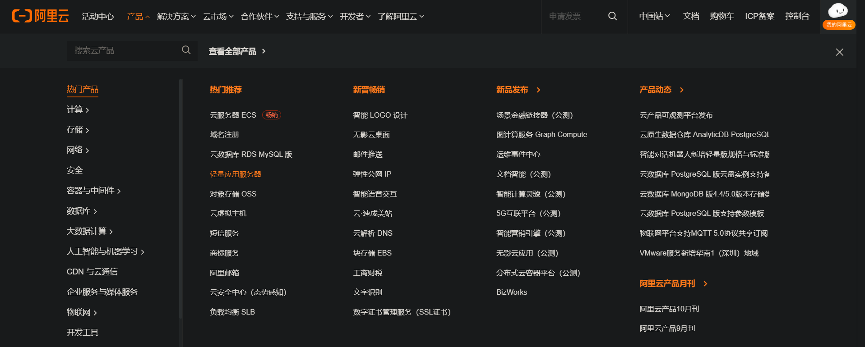Expand 人工智能与机器学习 category
The height and width of the screenshot is (347, 865).
coord(105,251)
